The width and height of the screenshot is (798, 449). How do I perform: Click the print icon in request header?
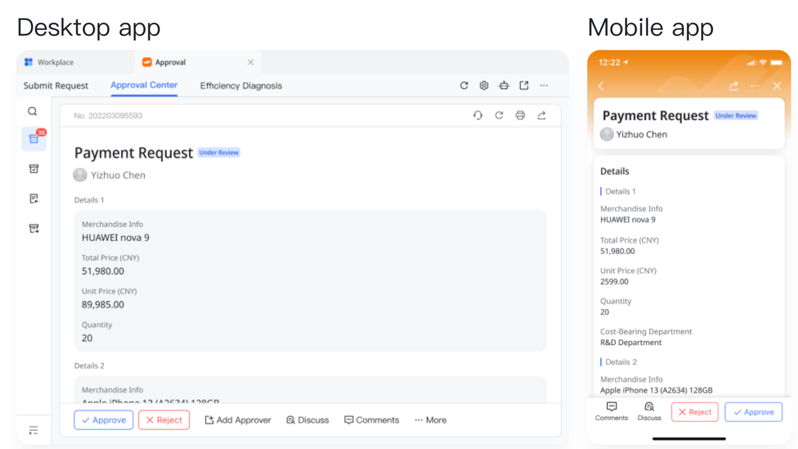[520, 115]
